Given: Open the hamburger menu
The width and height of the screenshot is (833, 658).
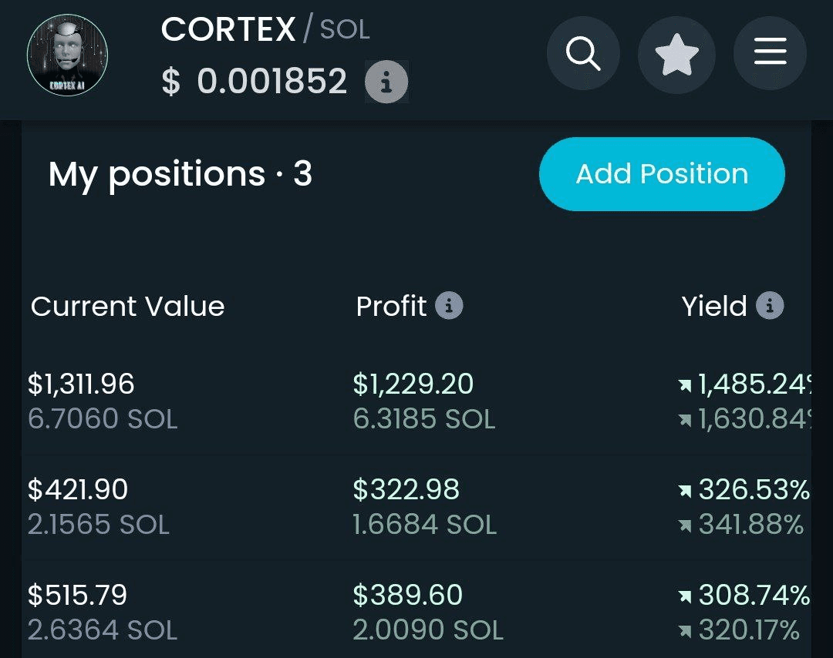Looking at the screenshot, I should pos(771,52).
